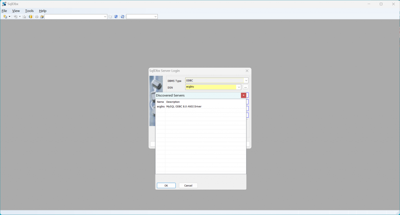Click the greyed copy icon after the wide combo

click(110, 16)
